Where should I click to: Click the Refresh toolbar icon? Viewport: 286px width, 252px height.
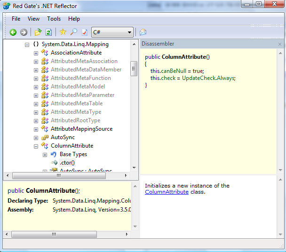48,32
